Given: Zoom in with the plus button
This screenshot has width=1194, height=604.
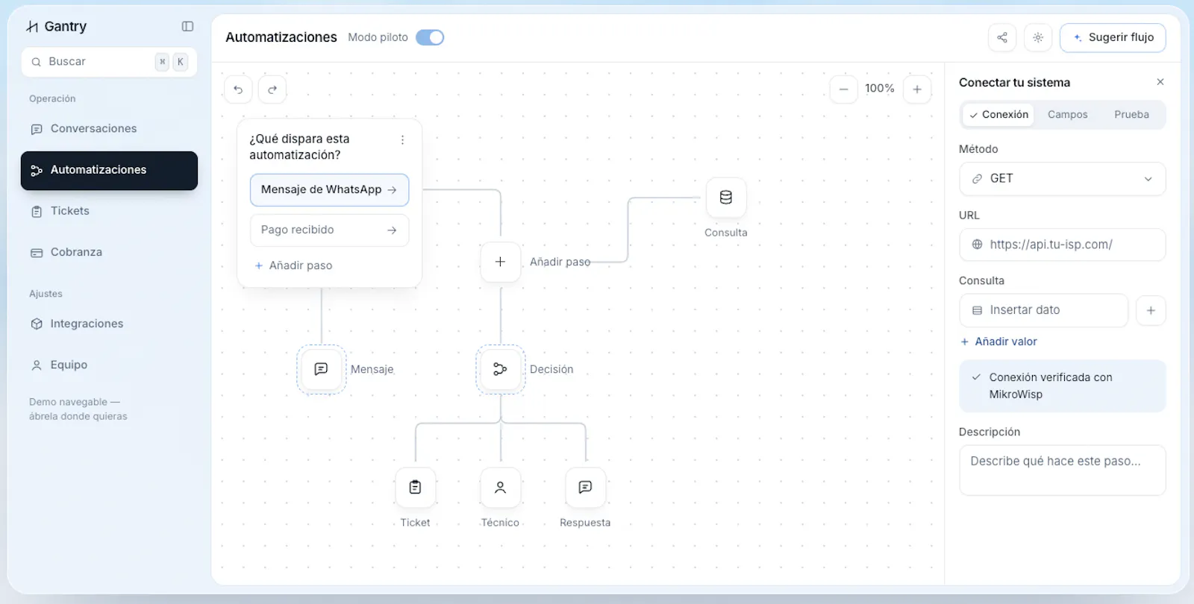Looking at the screenshot, I should click(917, 89).
